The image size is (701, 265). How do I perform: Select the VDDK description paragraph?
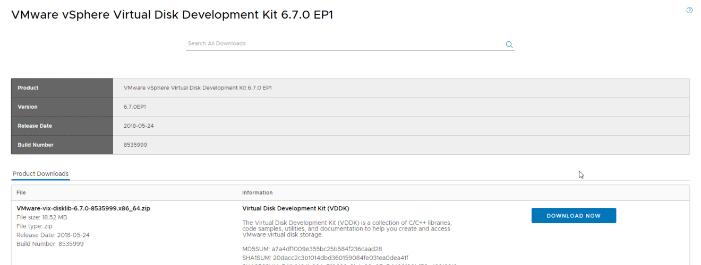coord(347,228)
